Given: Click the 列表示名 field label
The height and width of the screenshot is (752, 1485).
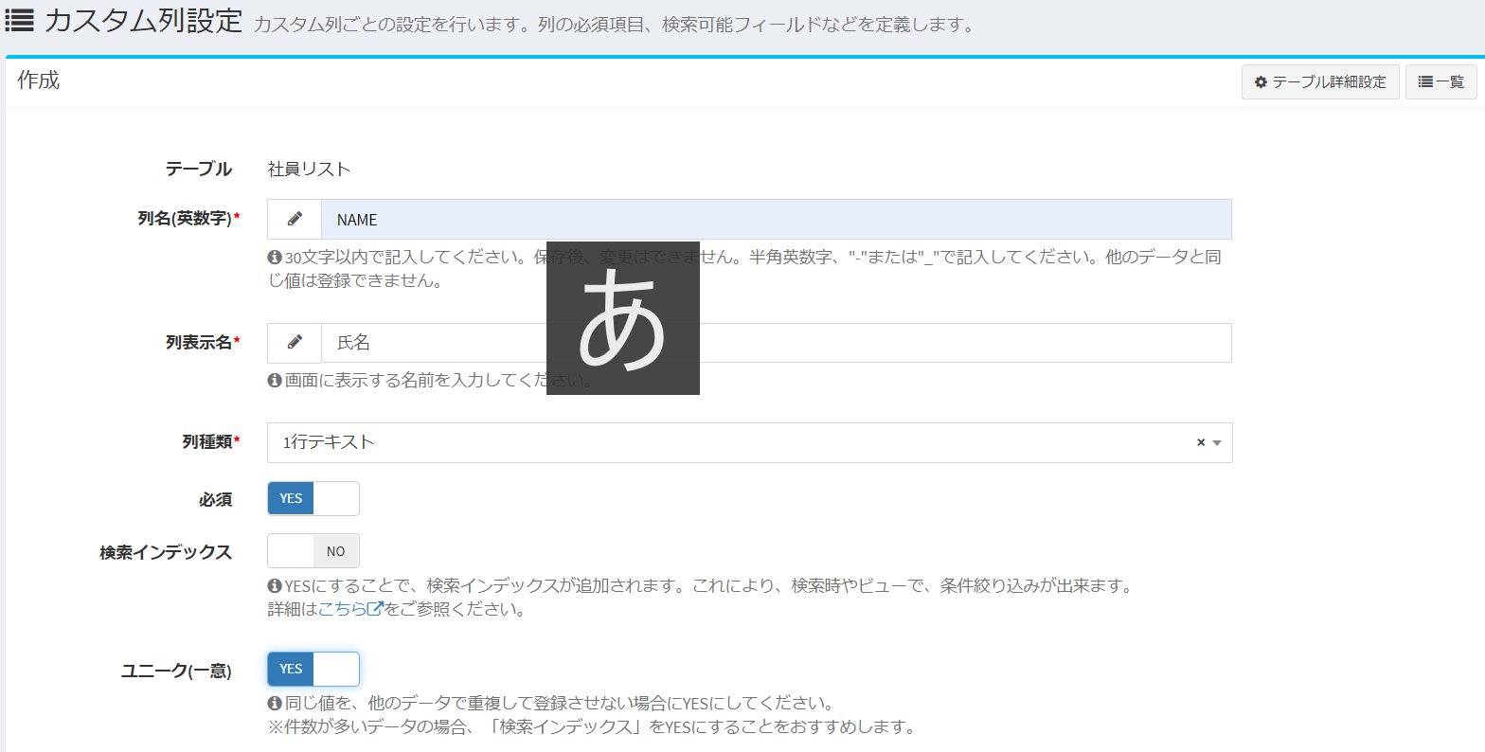Looking at the screenshot, I should (x=203, y=343).
